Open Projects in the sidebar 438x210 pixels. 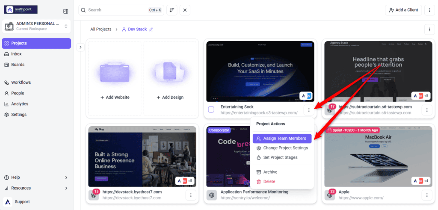point(36,43)
